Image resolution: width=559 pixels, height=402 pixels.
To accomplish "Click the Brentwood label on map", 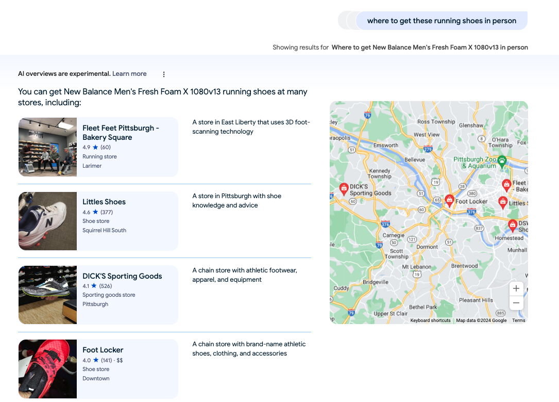I will click(464, 266).
